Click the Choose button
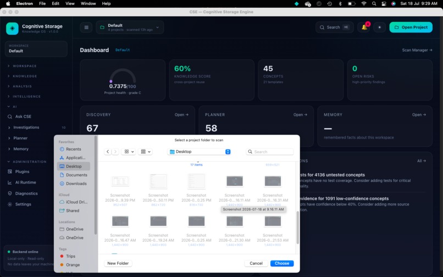443x277 pixels. [x=282, y=263]
